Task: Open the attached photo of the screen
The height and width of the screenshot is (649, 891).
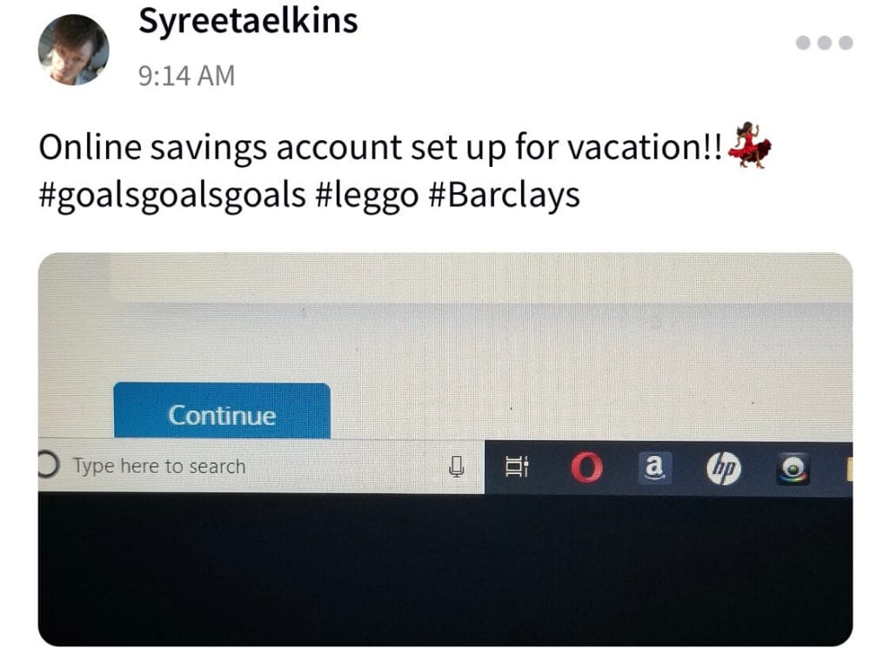Action: 445,450
